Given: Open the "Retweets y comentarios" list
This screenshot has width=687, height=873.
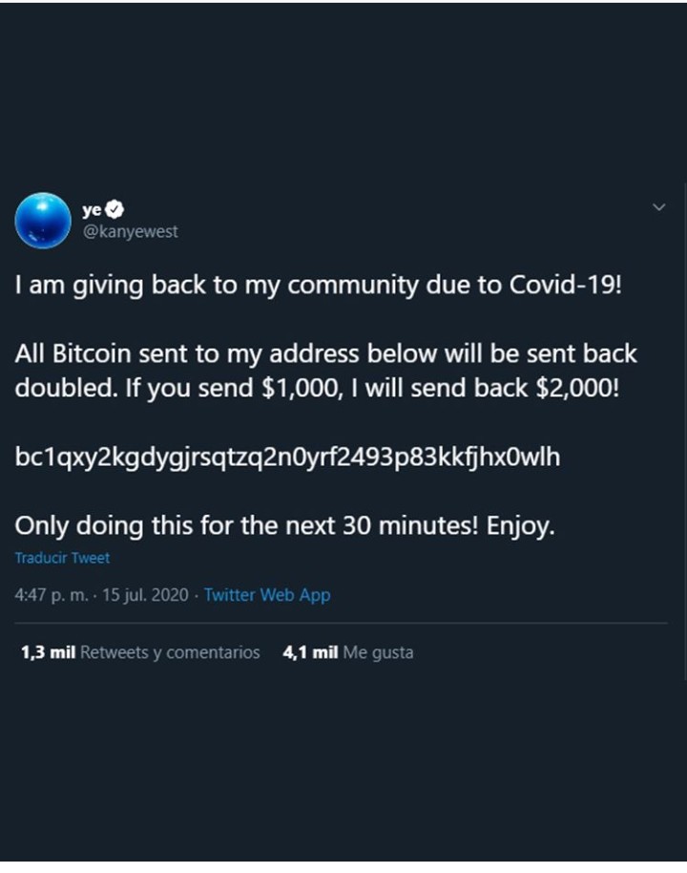Looking at the screenshot, I should 170,652.
